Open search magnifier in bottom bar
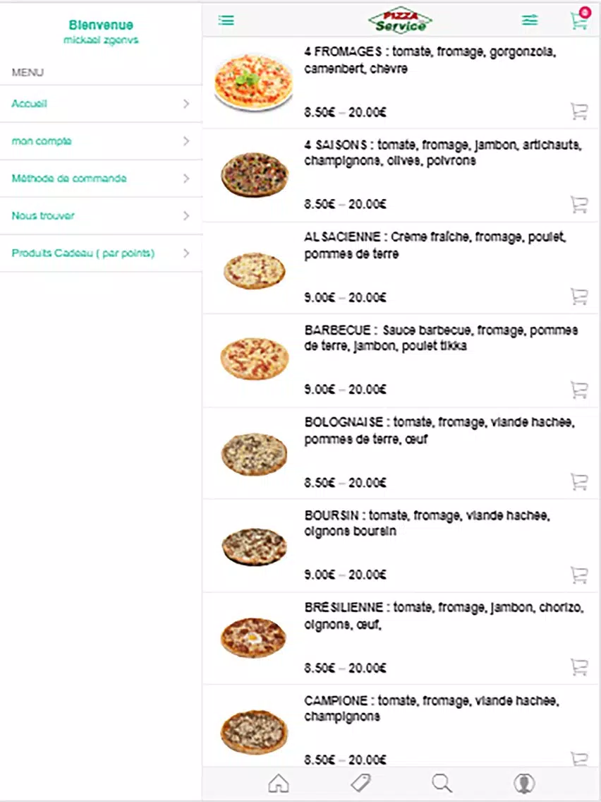The height and width of the screenshot is (802, 601). (x=442, y=783)
